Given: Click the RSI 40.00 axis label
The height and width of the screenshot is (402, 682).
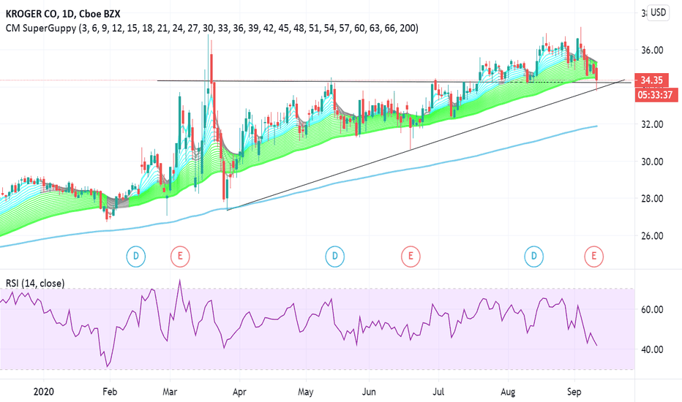Looking at the screenshot, I should 652,349.
